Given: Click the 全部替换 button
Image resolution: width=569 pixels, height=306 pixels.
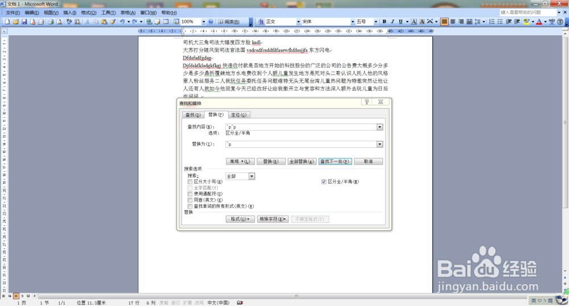Looking at the screenshot, I should click(x=301, y=162).
